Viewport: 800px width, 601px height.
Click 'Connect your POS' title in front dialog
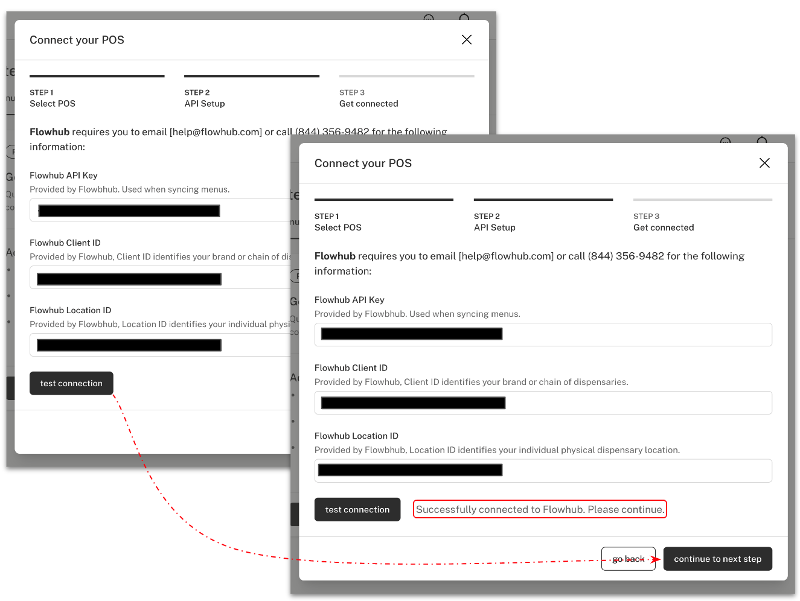[363, 164]
